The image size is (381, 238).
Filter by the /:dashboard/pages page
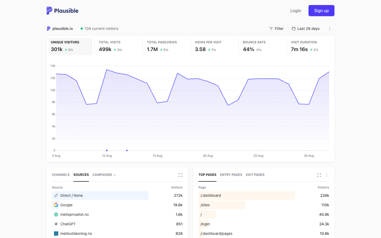pyautogui.click(x=216, y=234)
